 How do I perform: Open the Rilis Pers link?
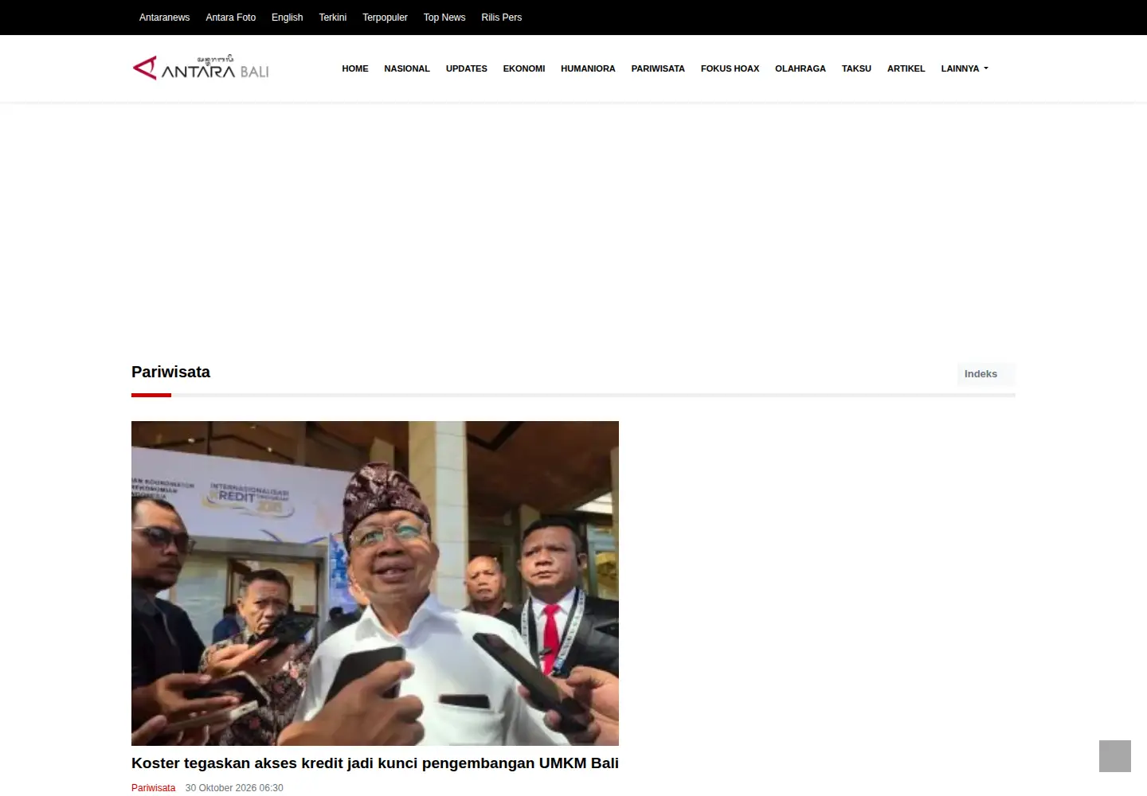pos(502,18)
